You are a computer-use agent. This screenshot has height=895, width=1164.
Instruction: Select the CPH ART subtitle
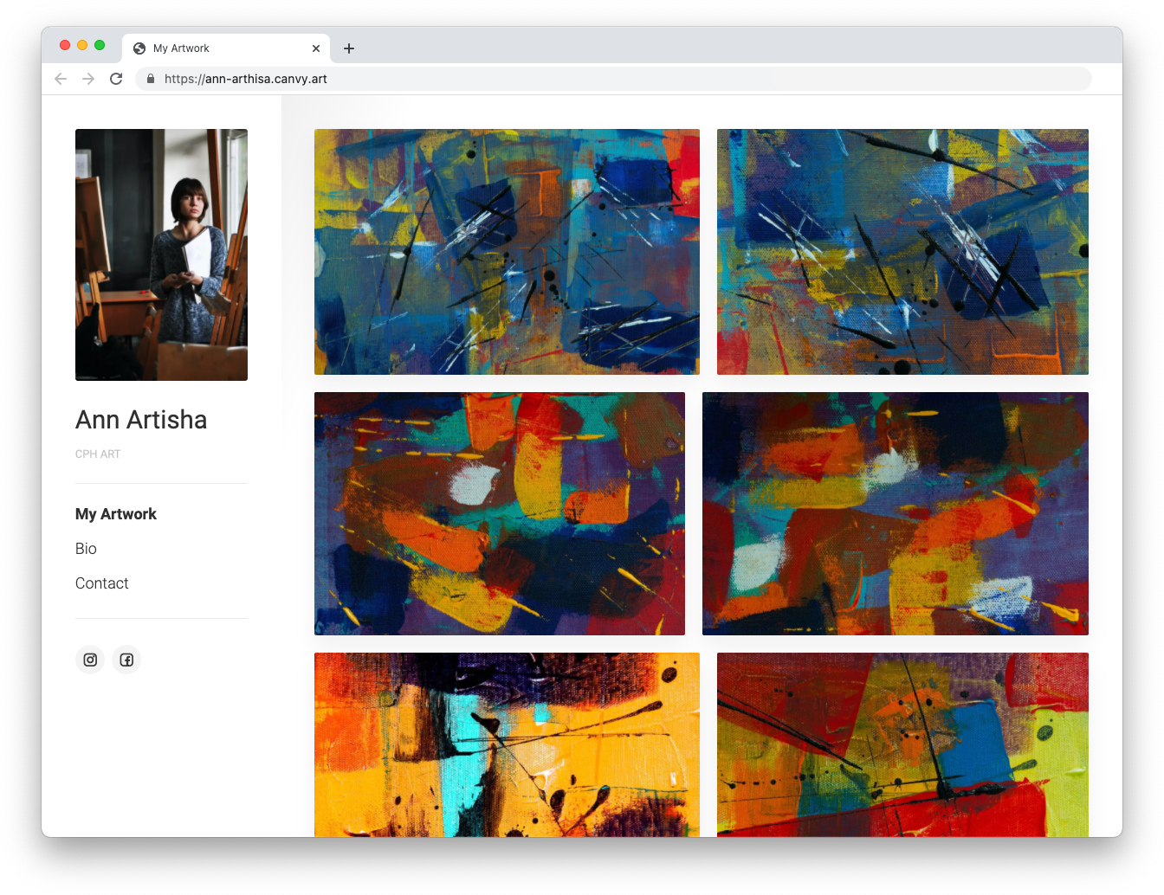(x=98, y=454)
